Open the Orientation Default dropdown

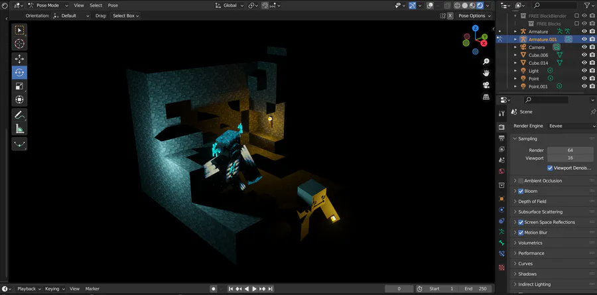pyautogui.click(x=71, y=16)
